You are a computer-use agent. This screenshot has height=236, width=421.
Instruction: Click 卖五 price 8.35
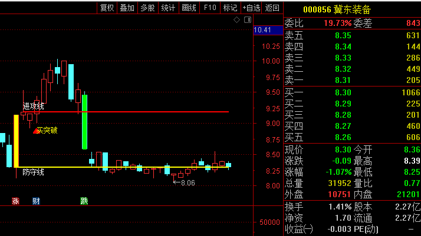(343, 35)
